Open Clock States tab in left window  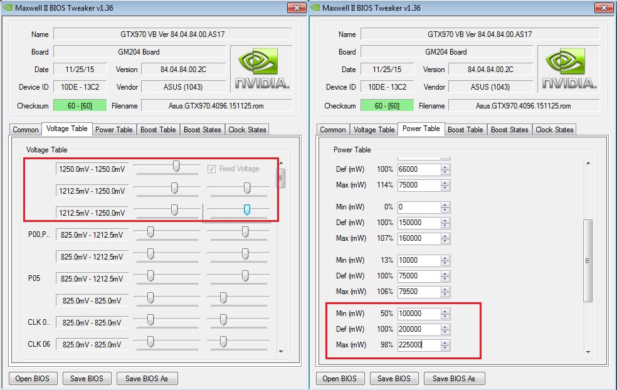[247, 129]
